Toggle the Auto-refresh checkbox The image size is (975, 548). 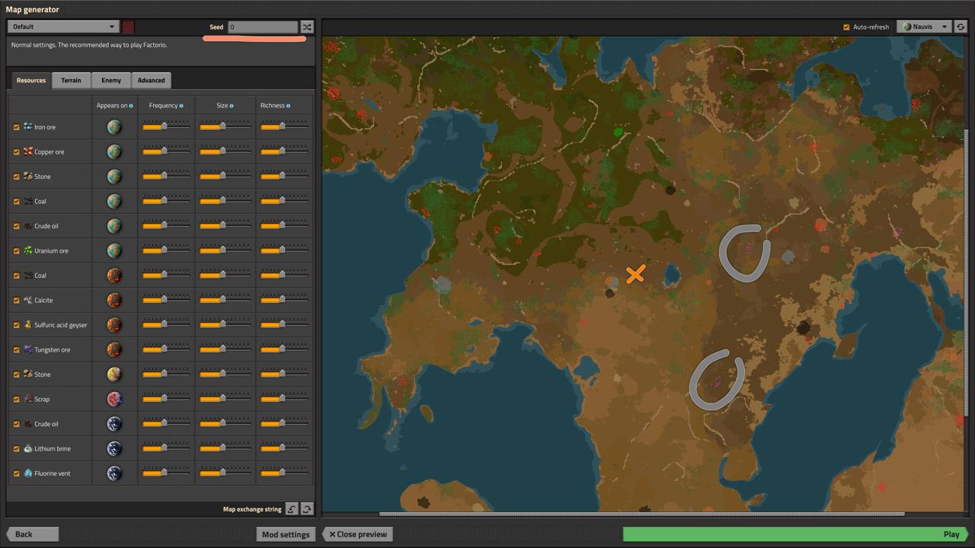[x=846, y=27]
